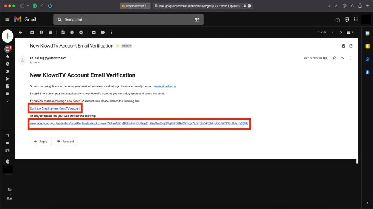Open the www.klowdtv.com link

(166, 86)
